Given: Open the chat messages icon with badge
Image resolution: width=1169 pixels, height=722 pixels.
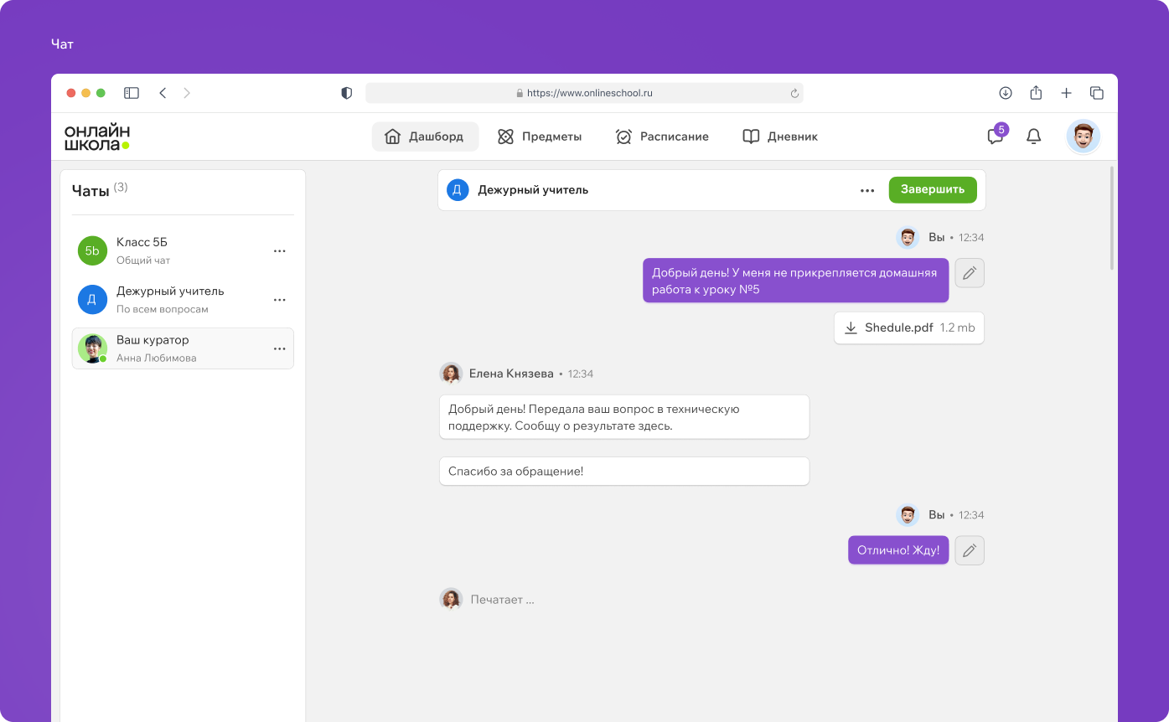Looking at the screenshot, I should click(x=996, y=137).
